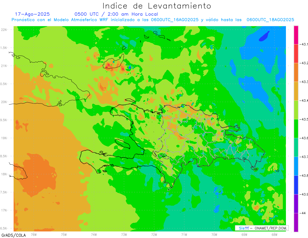Select the yellow-green swatch between -43.4 and -43.5
Screen dimensions: 308x238
[296, 110]
